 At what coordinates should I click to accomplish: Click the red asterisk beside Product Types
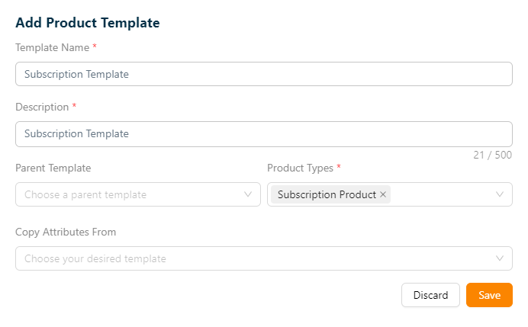click(339, 167)
